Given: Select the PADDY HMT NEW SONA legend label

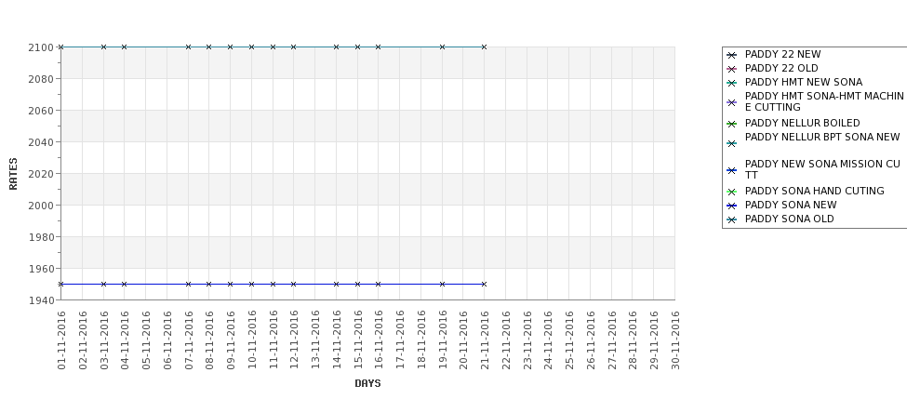Looking at the screenshot, I should point(804,82).
